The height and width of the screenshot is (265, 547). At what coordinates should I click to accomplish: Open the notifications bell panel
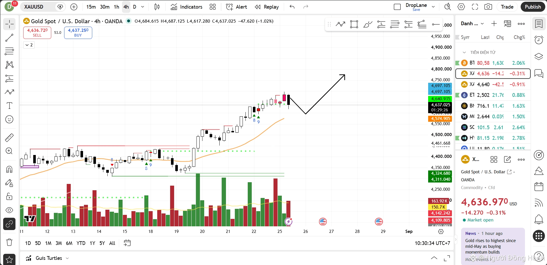pyautogui.click(x=539, y=219)
